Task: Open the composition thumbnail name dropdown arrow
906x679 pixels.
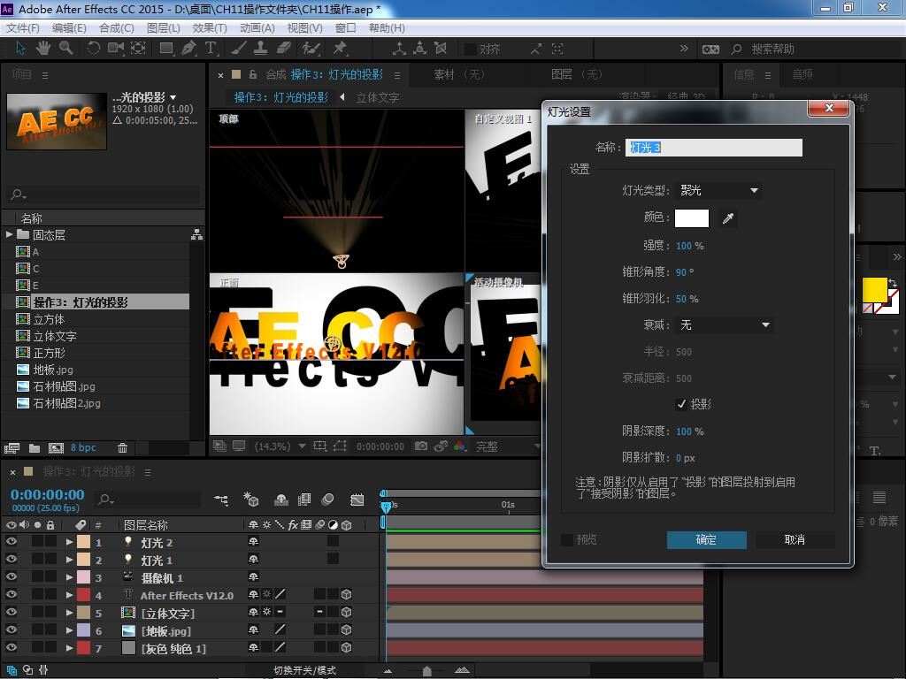Action: [x=173, y=97]
